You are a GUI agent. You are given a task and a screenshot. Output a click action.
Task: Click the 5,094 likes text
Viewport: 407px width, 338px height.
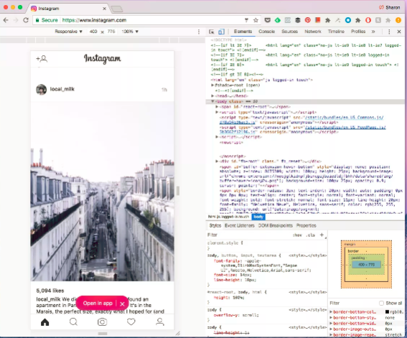coord(50,291)
